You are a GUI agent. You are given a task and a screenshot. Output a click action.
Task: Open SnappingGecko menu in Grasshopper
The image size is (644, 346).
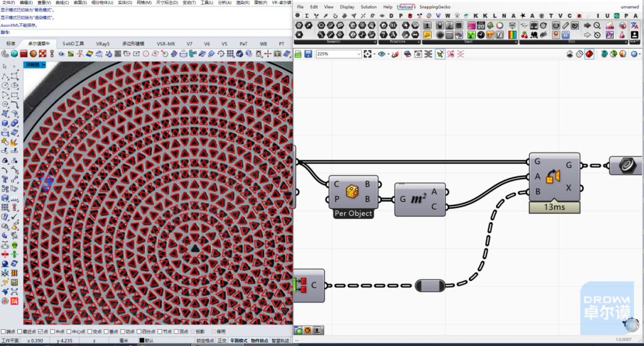[x=435, y=7]
